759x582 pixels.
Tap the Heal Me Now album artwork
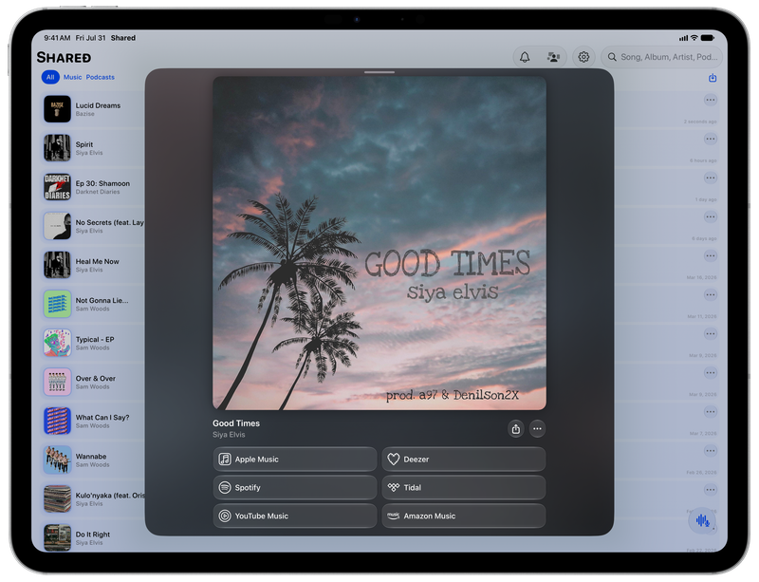(x=57, y=265)
